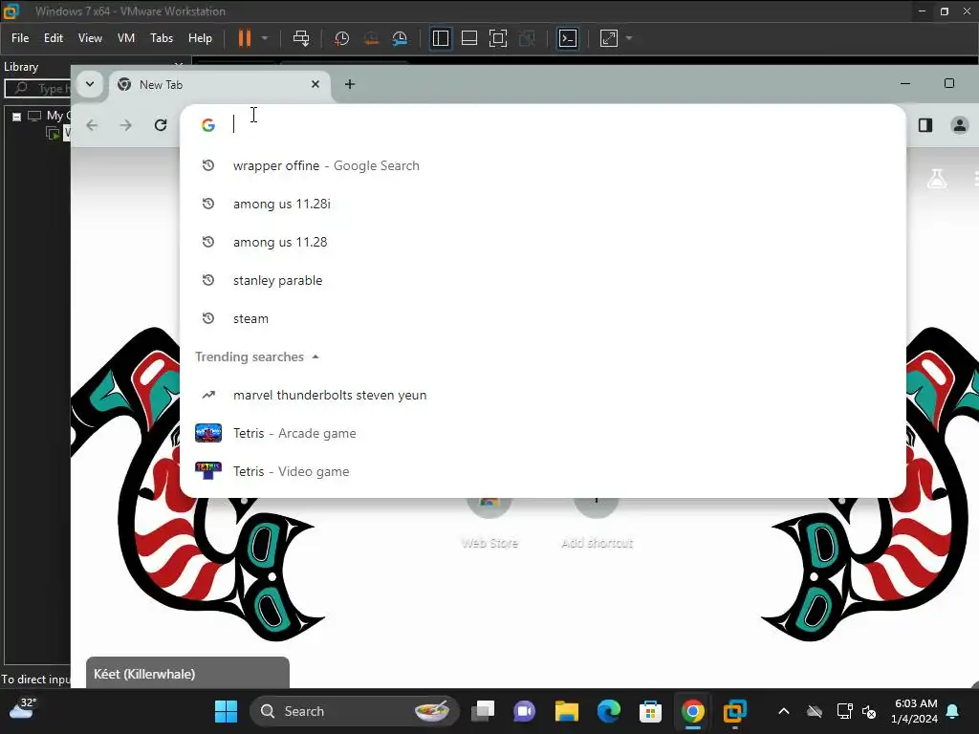Viewport: 979px width, 734px height.
Task: Enter VMware full screen mode
Action: (x=497, y=38)
